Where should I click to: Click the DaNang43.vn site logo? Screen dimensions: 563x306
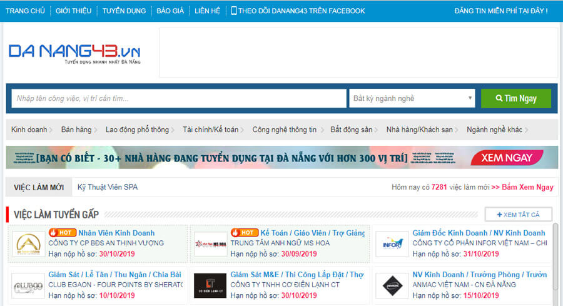click(x=74, y=53)
